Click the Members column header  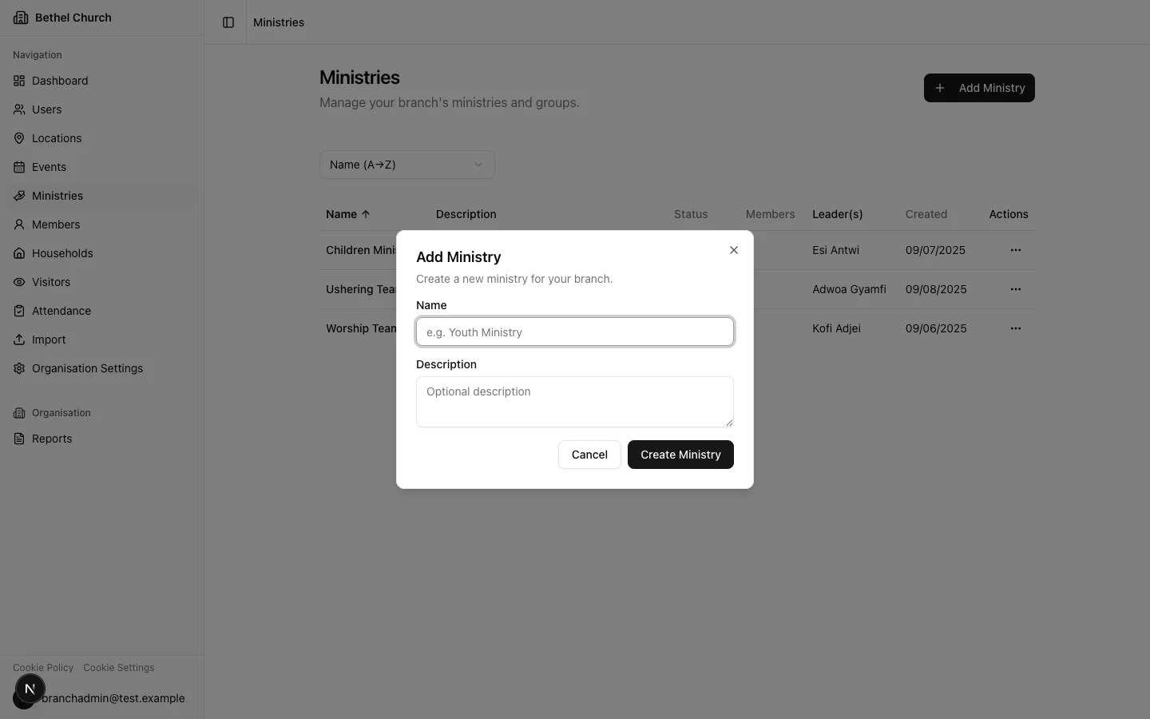click(x=770, y=214)
